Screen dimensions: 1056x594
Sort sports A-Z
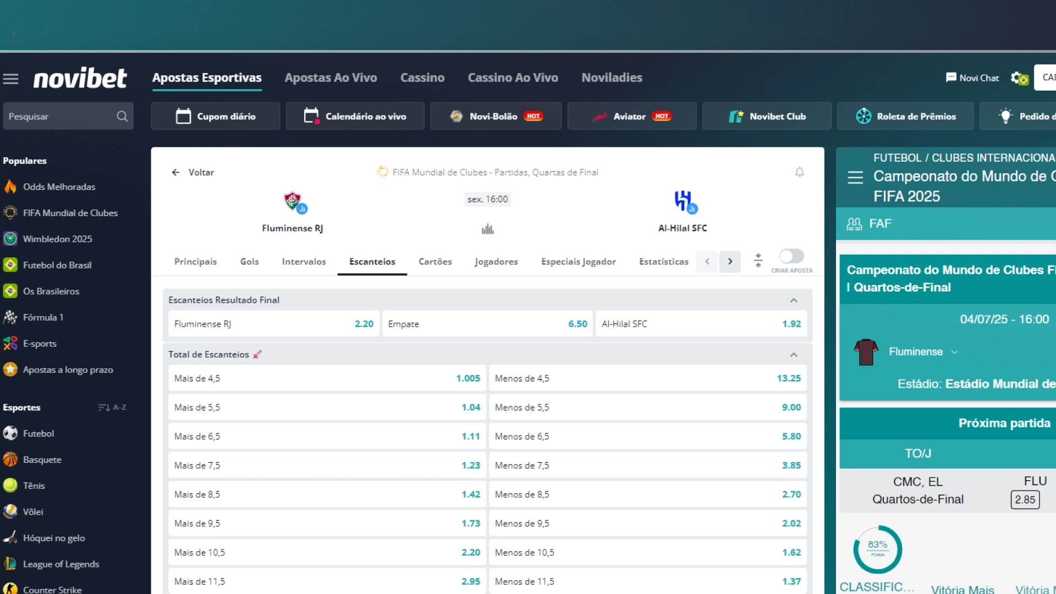(112, 408)
